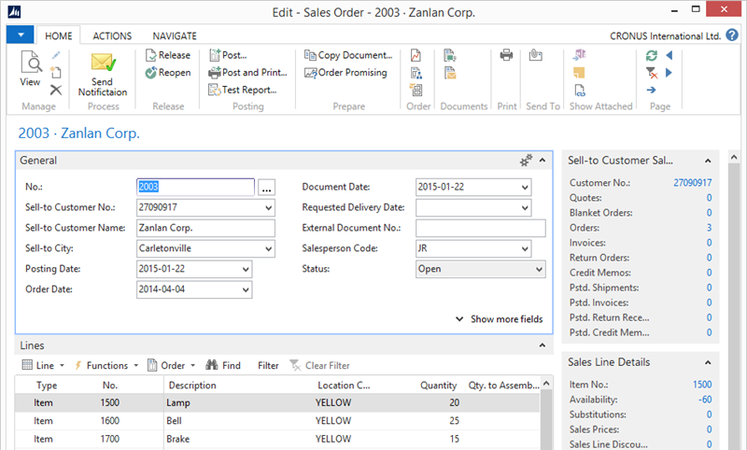The image size is (747, 450).
Task: Select the Bell description cell
Action: (x=238, y=421)
